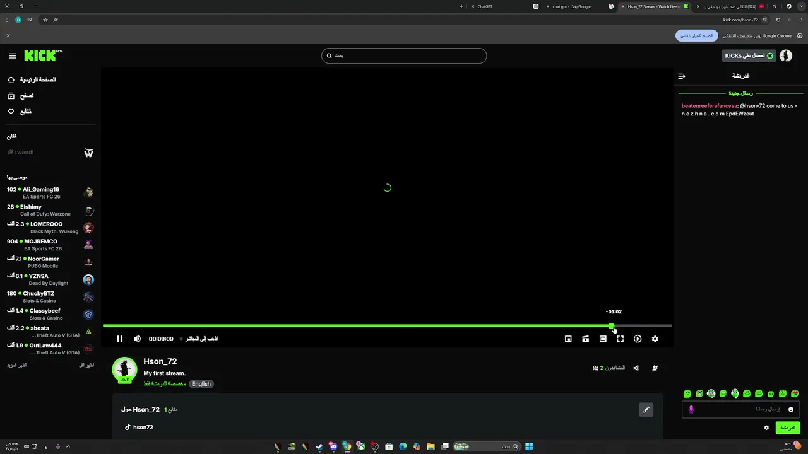Open Discord from the taskbar

coord(333,446)
